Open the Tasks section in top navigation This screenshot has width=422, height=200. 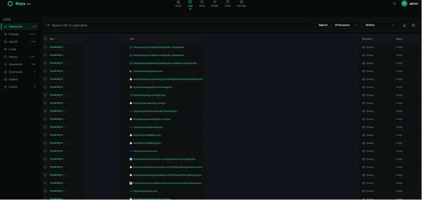pos(201,4)
